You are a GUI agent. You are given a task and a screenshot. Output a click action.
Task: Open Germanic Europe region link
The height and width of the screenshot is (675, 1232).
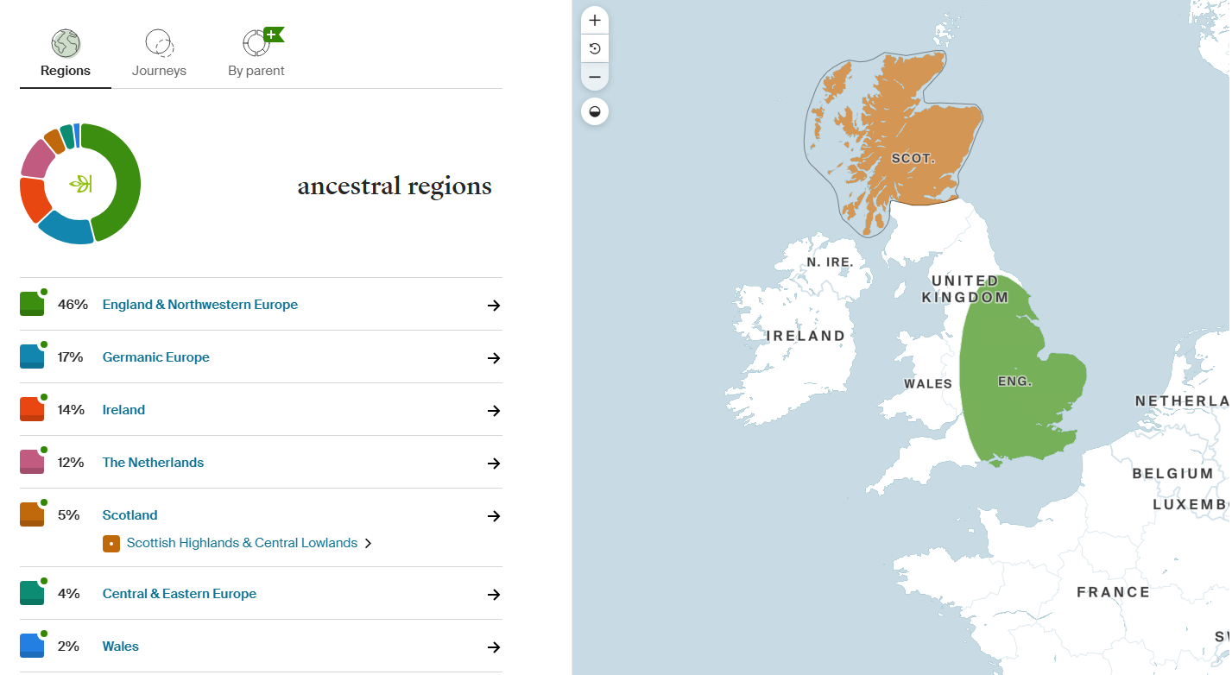pyautogui.click(x=156, y=357)
